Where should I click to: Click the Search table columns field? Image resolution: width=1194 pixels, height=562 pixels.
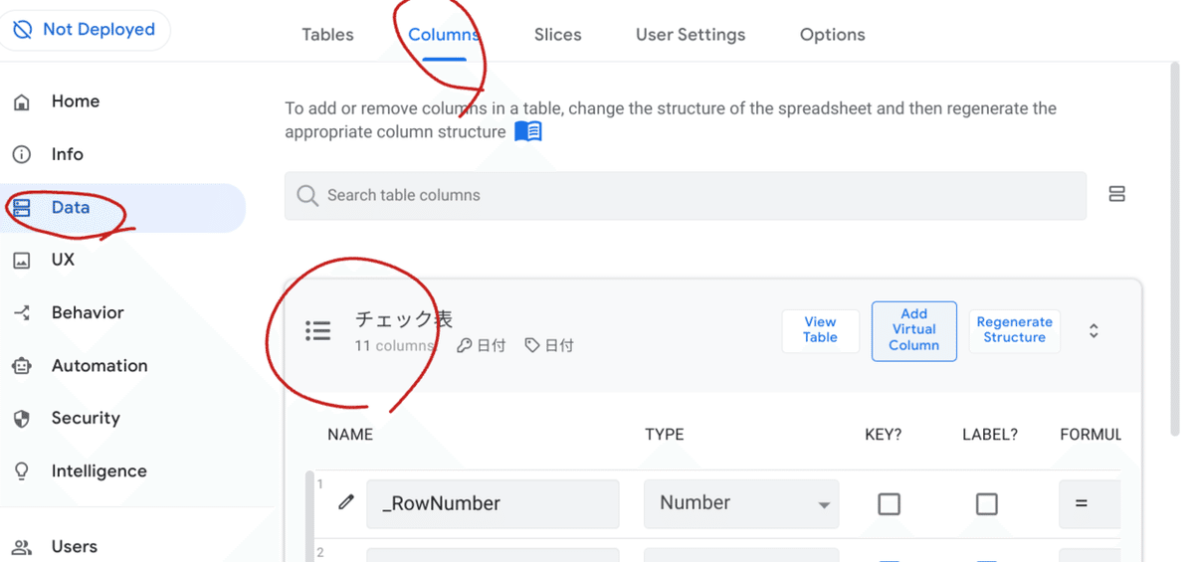[685, 196]
